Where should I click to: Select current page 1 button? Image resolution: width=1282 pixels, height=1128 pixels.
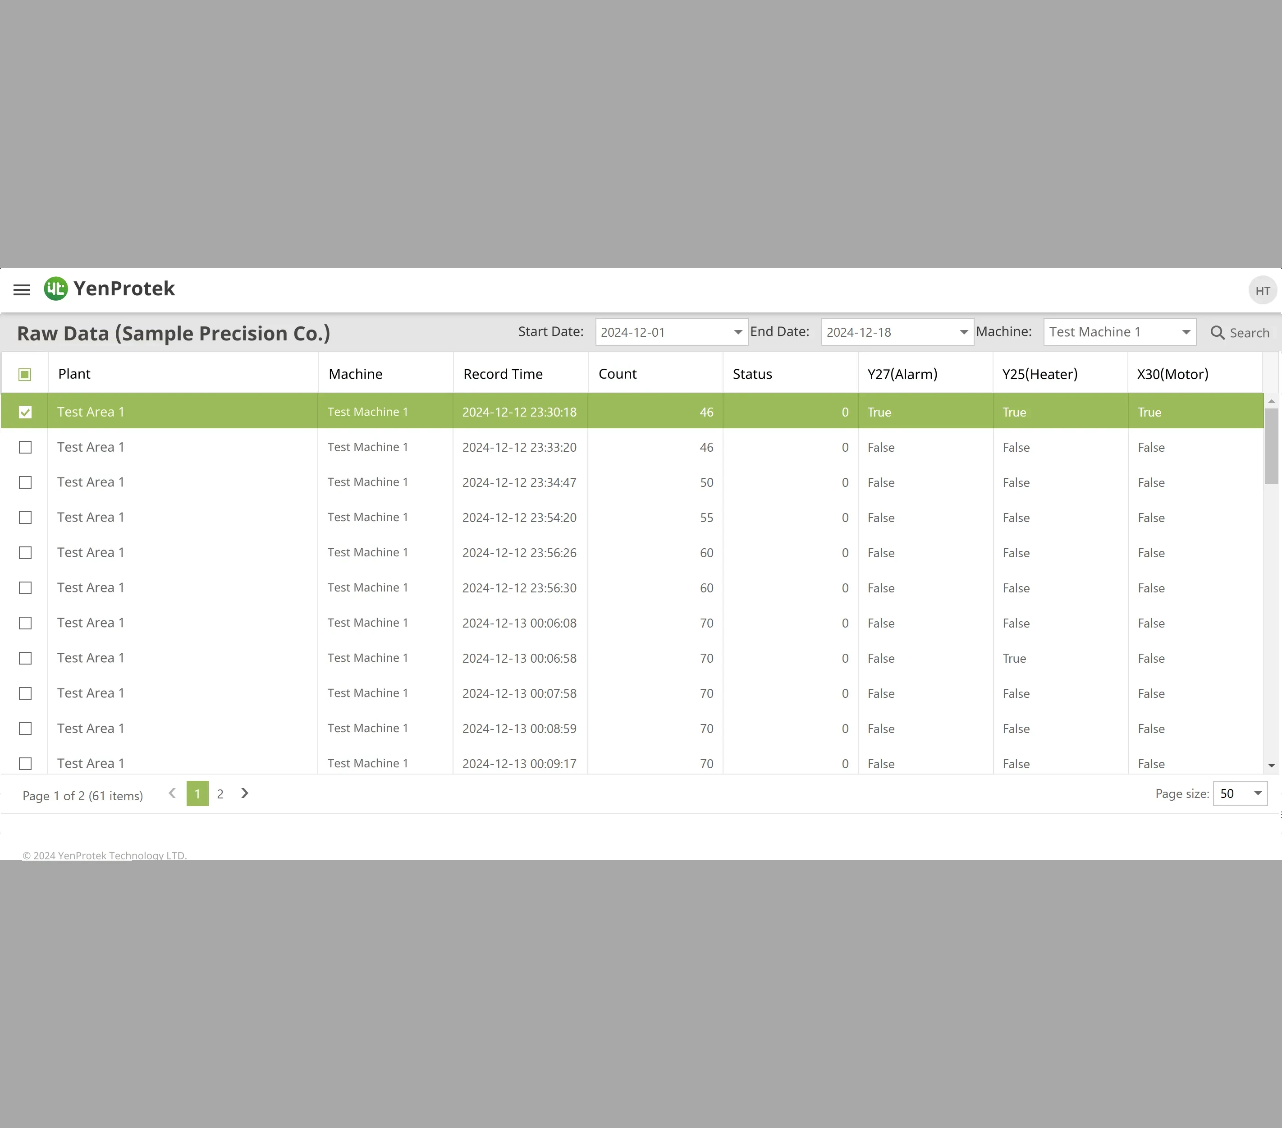[197, 793]
